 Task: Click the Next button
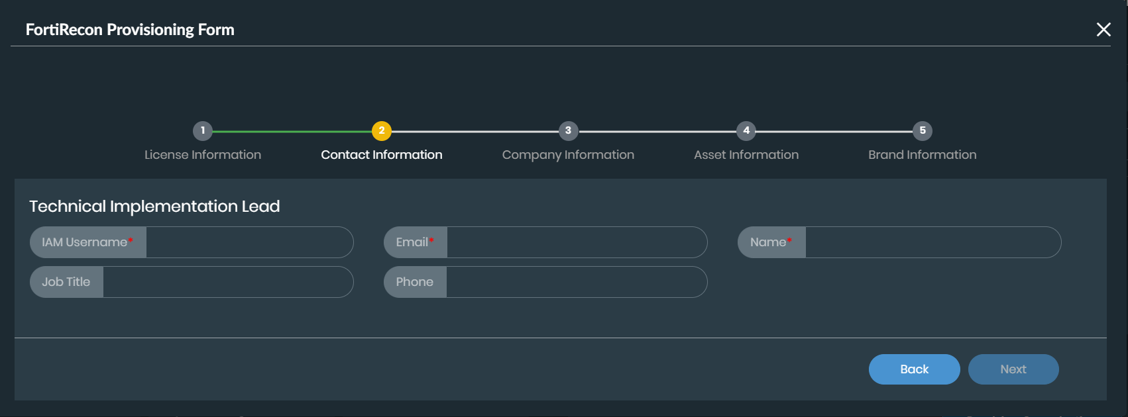(x=1013, y=369)
